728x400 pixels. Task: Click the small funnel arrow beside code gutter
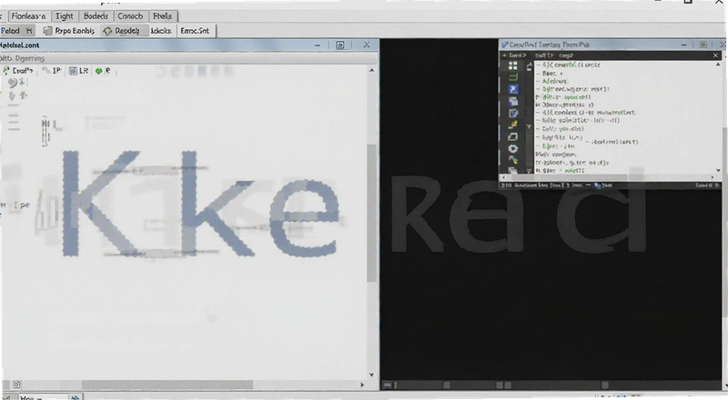[529, 126]
